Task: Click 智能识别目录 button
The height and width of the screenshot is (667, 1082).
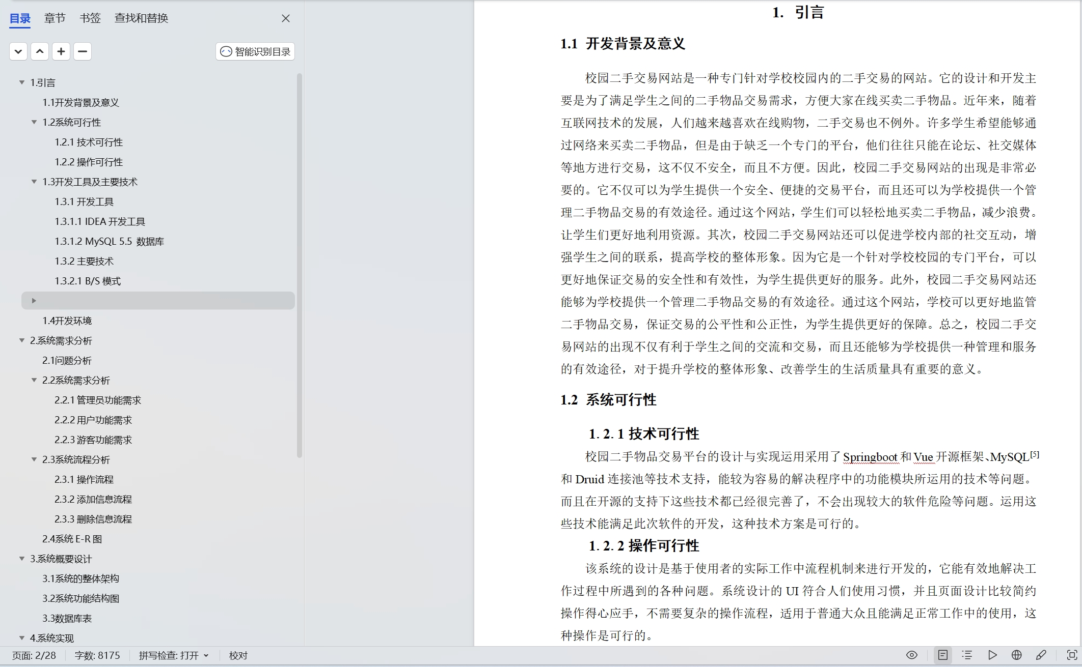Action: pyautogui.click(x=255, y=51)
